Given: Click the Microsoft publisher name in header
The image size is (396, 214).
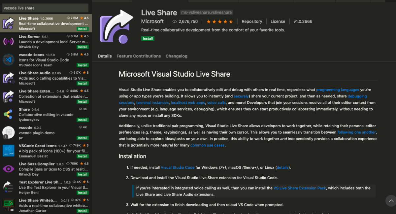Looking at the screenshot, I should click(x=152, y=21).
